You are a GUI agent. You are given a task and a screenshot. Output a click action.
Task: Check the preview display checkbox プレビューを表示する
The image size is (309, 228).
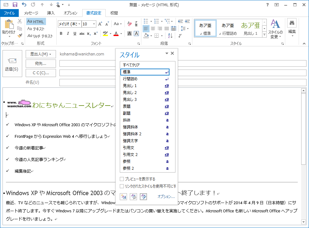click(x=122, y=179)
